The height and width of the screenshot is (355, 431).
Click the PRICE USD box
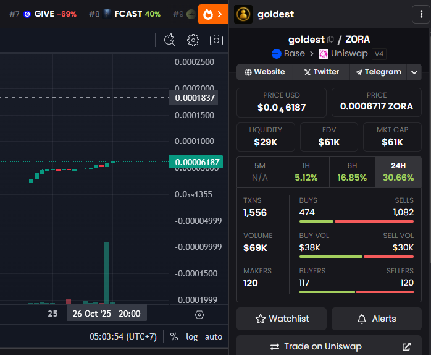pyautogui.click(x=282, y=103)
